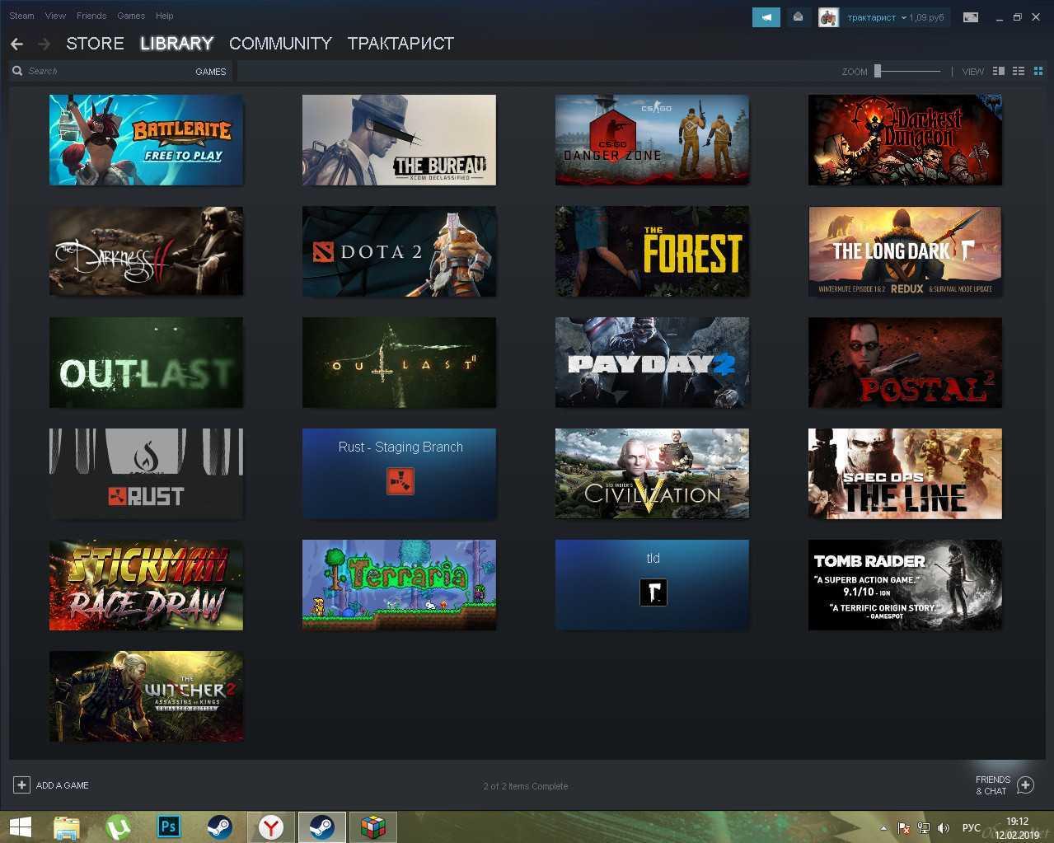The height and width of the screenshot is (843, 1054).
Task: Open the inbox envelope icon
Action: [x=798, y=16]
